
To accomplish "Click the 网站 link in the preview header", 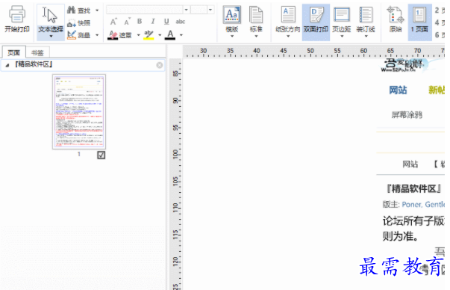I will (398, 90).
